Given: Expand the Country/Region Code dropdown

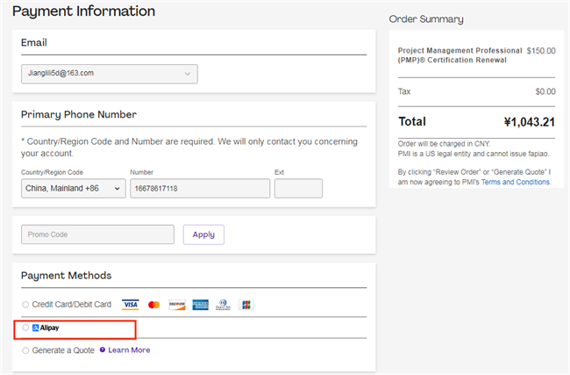Looking at the screenshot, I should point(74,189).
